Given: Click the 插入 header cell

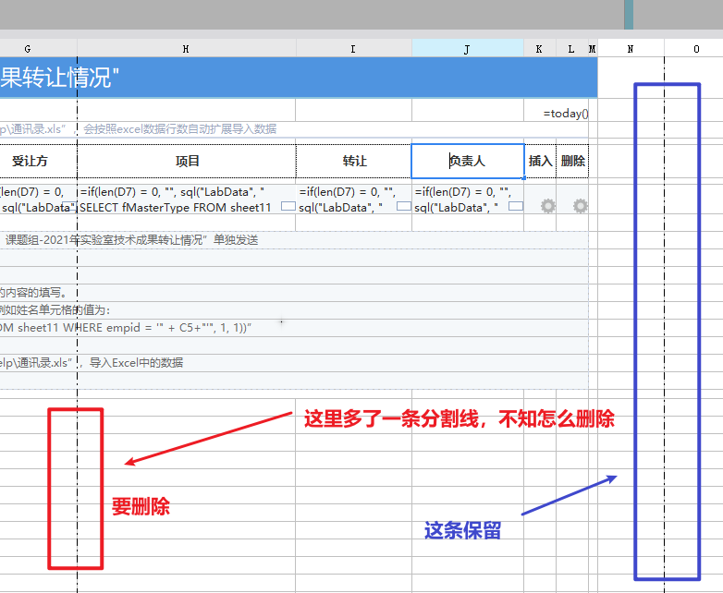Looking at the screenshot, I should tap(540, 161).
